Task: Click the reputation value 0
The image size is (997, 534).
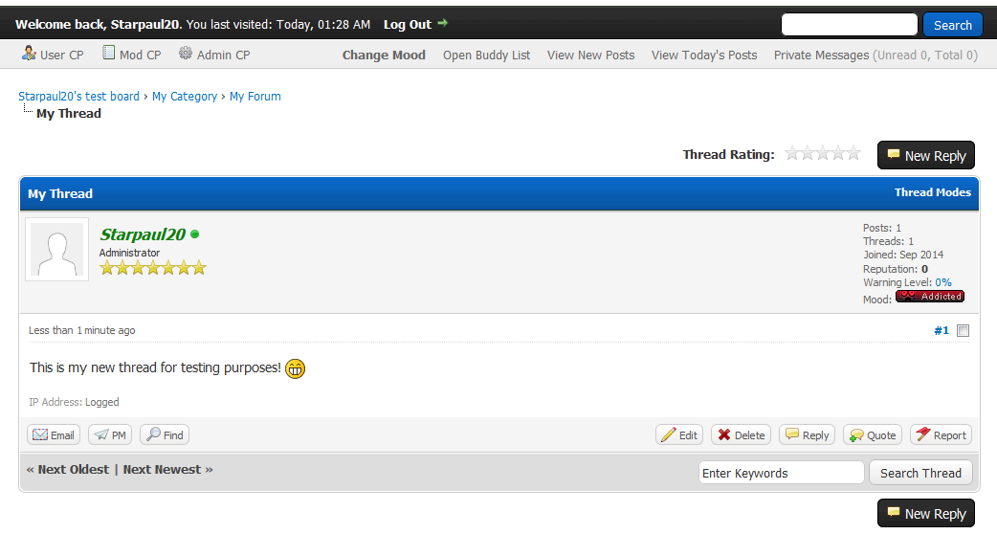Action: (x=924, y=269)
